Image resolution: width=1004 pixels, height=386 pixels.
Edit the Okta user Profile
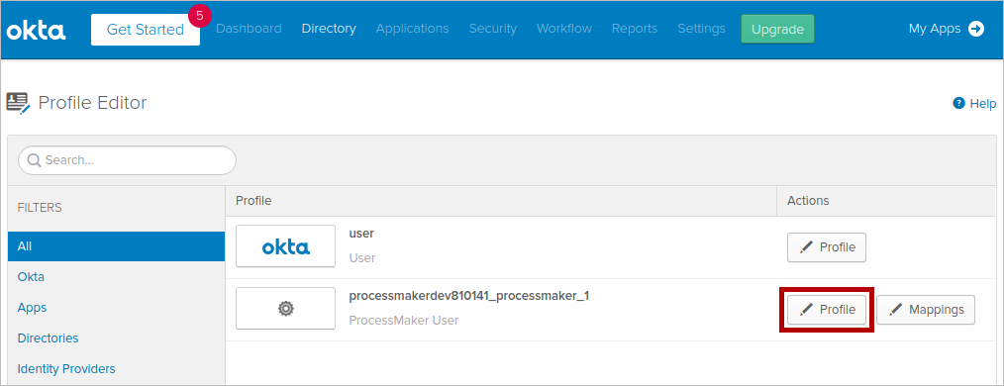tap(827, 247)
